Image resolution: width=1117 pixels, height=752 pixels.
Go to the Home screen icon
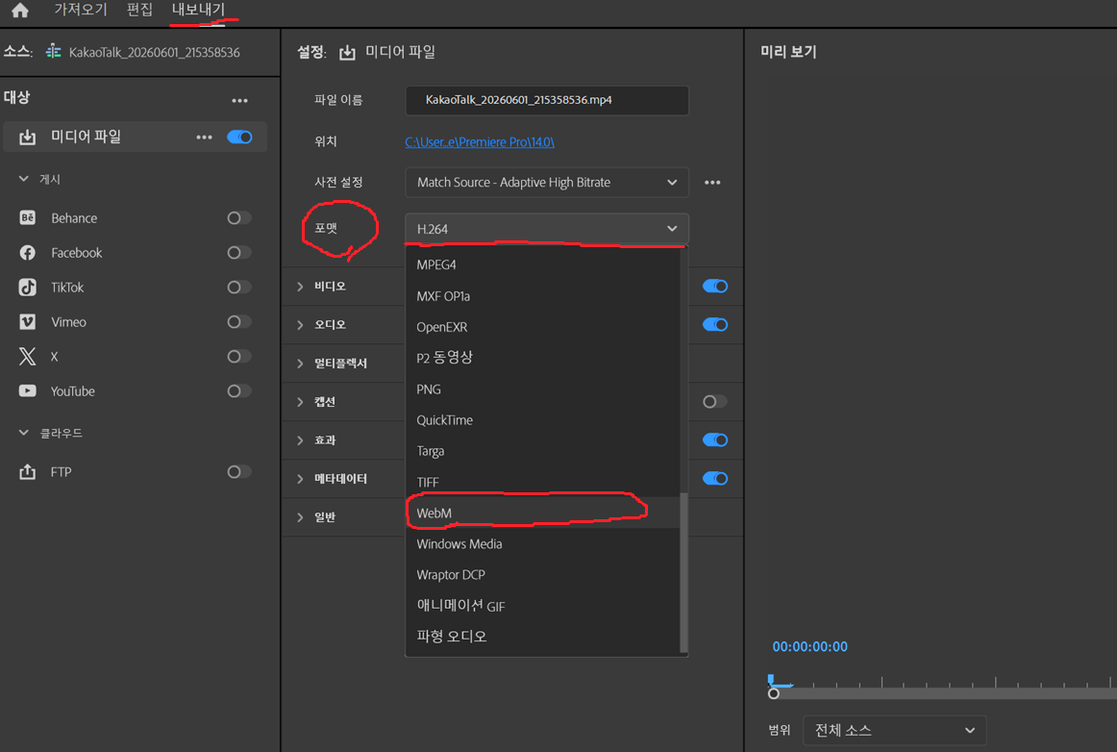point(20,10)
